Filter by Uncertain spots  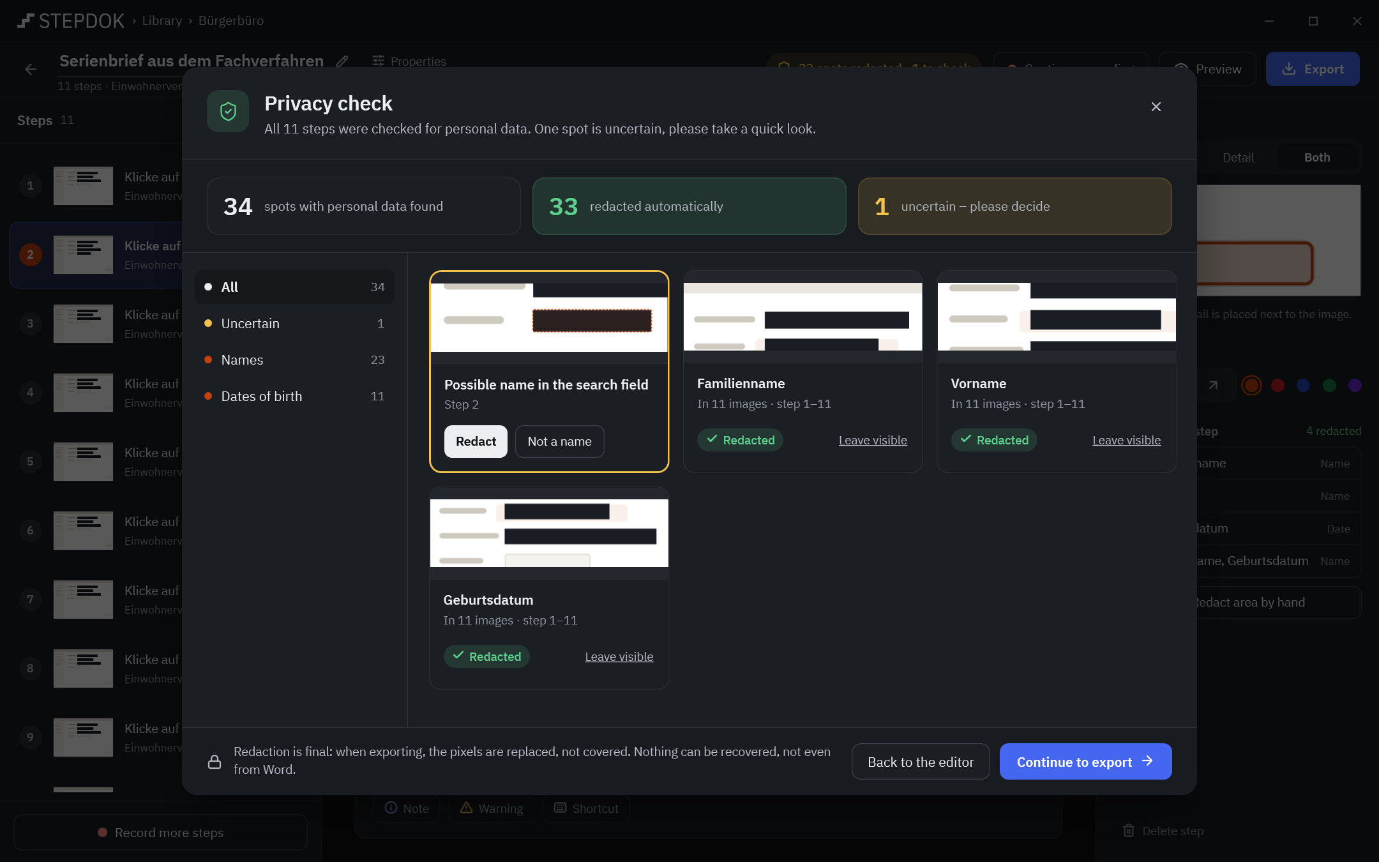(x=294, y=323)
